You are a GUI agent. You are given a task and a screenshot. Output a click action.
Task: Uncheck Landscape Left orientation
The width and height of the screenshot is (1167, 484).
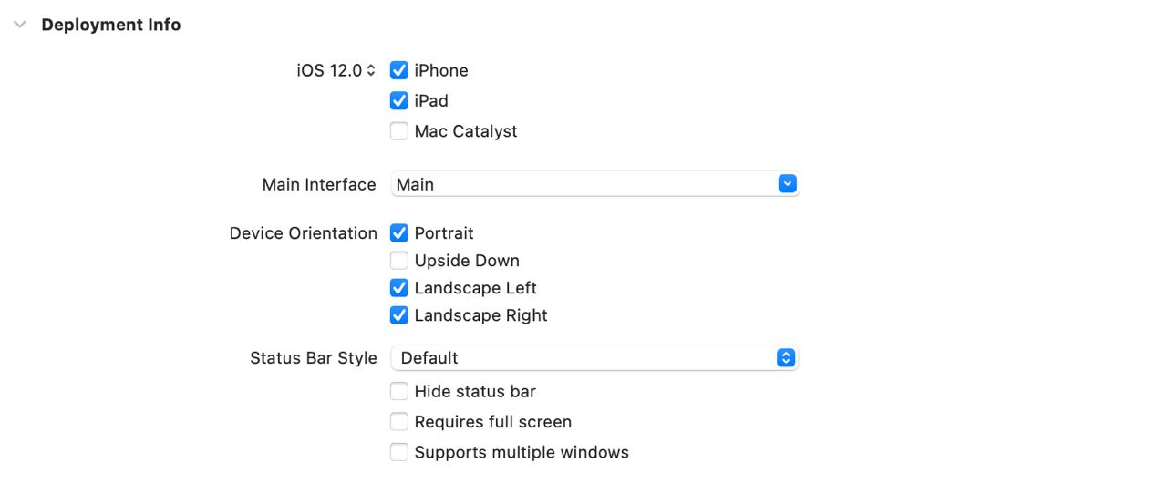tap(399, 288)
